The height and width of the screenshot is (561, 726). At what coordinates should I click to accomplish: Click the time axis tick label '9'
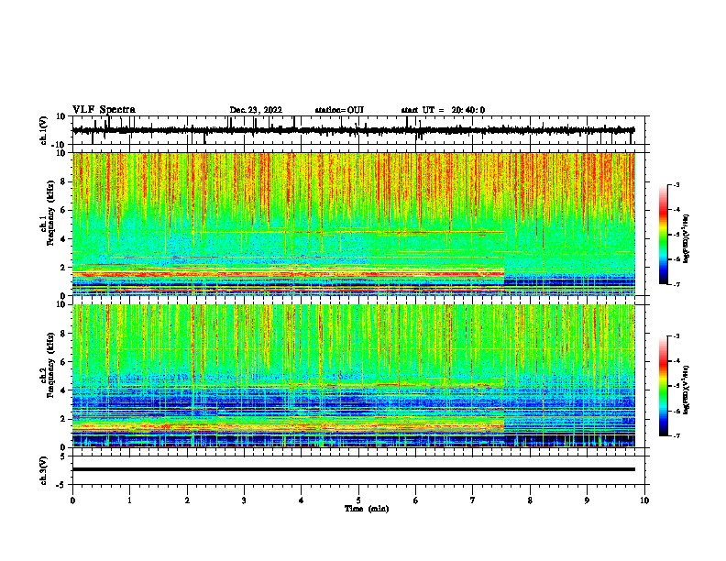pyautogui.click(x=587, y=500)
